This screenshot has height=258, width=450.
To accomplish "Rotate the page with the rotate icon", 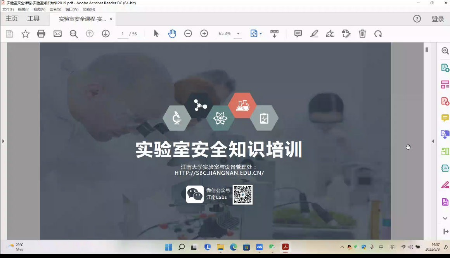I will 378,34.
